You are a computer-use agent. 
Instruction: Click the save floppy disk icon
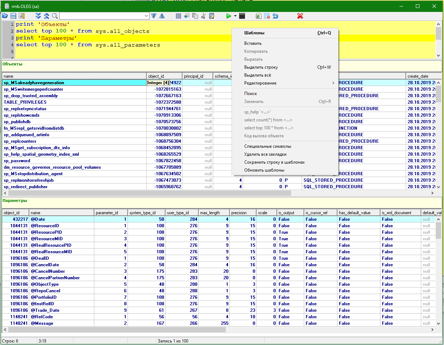(13, 16)
